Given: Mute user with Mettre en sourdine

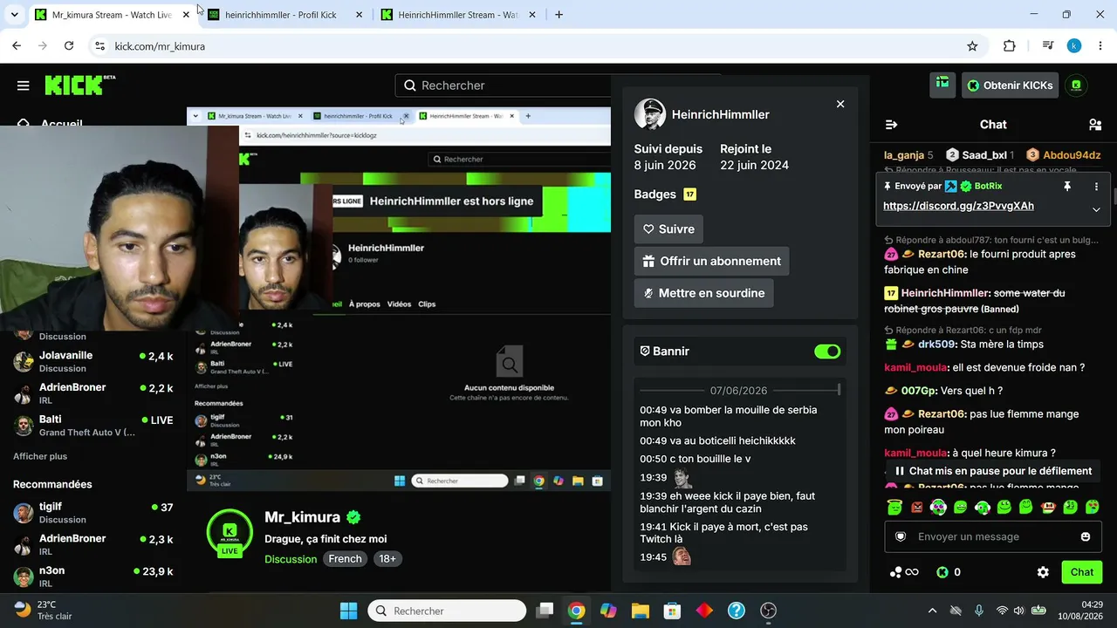Looking at the screenshot, I should click(x=703, y=293).
